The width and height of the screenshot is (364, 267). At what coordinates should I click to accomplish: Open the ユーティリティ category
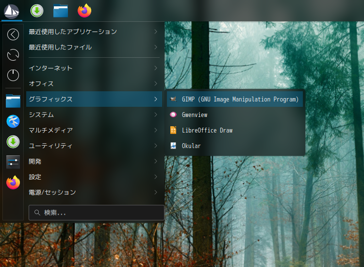94,146
